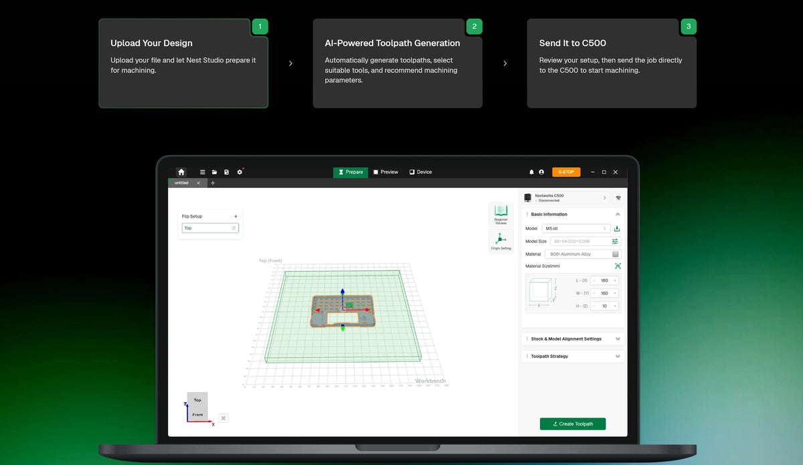The image size is (803, 465).
Task: Open the 6061 Aluminum Alloy material field
Action: pos(583,254)
